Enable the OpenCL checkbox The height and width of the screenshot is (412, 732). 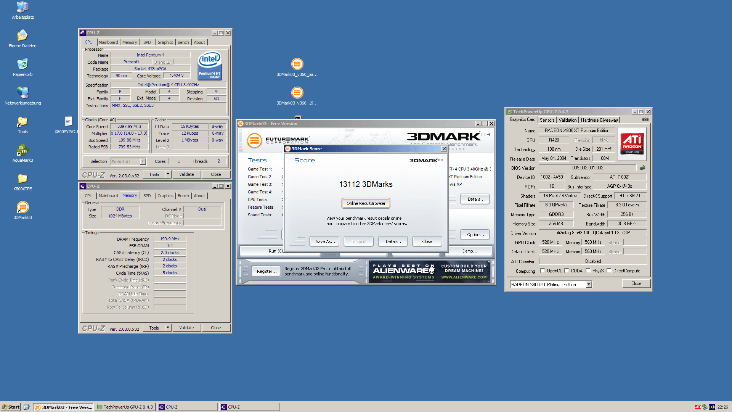pos(543,271)
